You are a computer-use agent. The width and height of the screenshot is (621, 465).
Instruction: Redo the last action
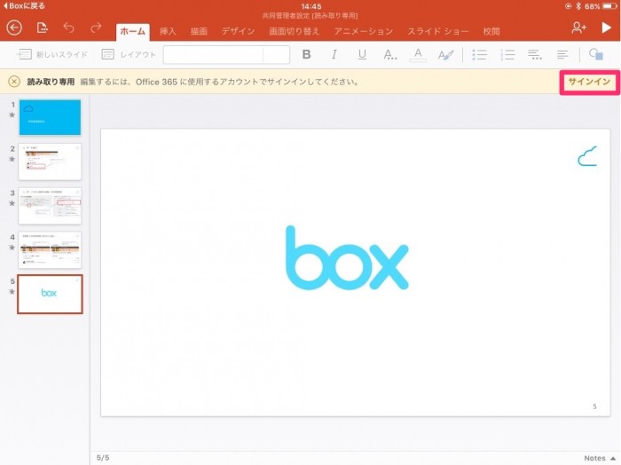coord(96,28)
